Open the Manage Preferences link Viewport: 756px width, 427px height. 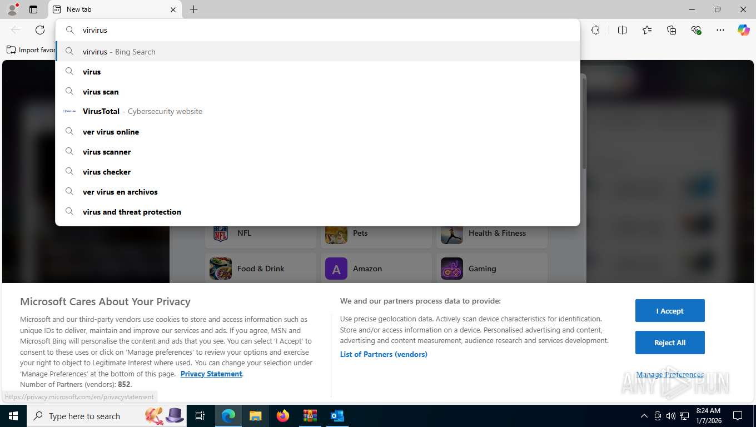[x=670, y=375]
